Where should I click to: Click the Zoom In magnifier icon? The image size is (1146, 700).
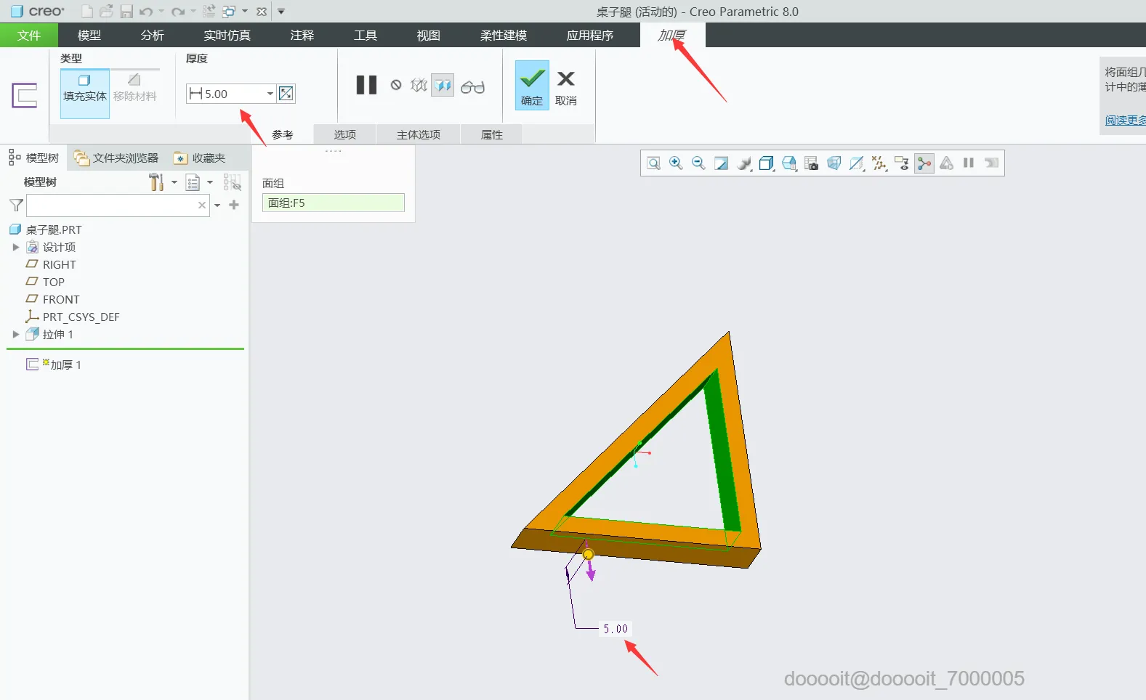tap(676, 163)
